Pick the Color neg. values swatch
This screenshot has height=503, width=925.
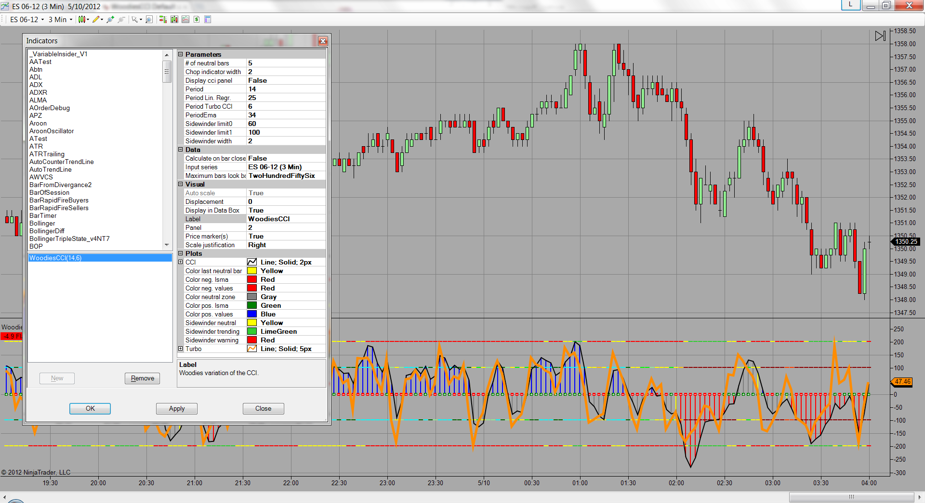click(252, 288)
